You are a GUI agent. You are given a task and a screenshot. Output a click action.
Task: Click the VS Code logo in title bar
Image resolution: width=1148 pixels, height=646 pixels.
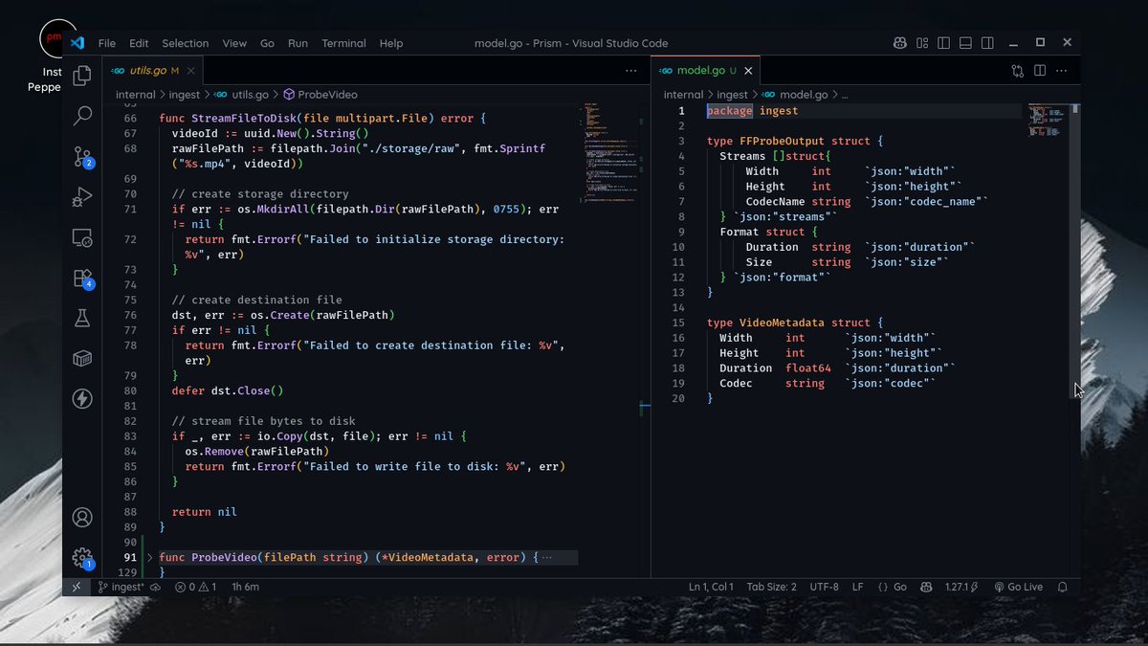click(77, 43)
